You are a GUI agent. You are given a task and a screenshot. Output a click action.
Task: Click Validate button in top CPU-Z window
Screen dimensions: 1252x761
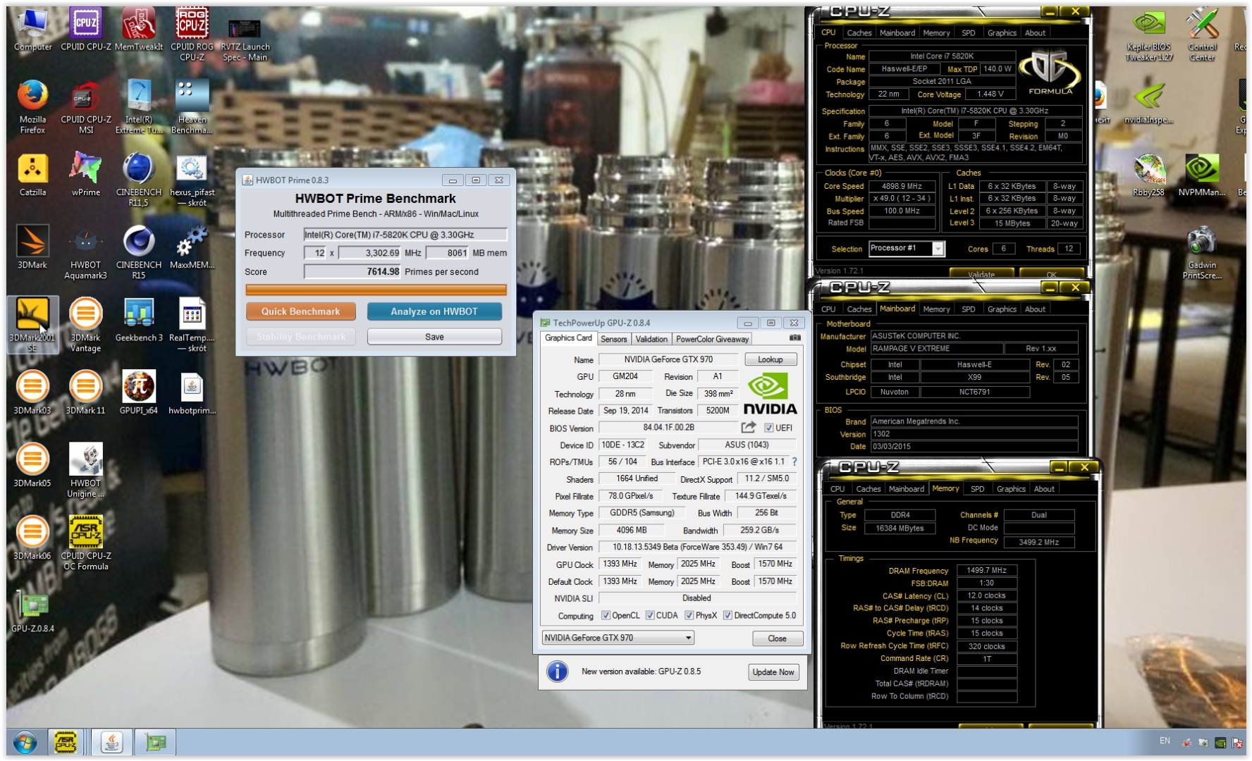pyautogui.click(x=981, y=273)
